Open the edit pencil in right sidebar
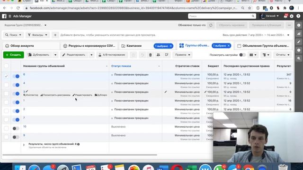The height and width of the screenshot is (170, 303). (299, 42)
